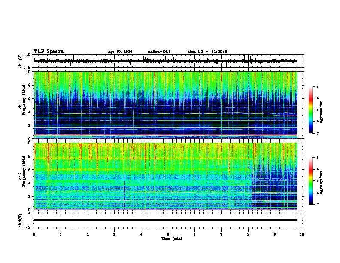340x263 pixels.
Task: Click the "7" tick on the Time axis
Action: click(222, 235)
